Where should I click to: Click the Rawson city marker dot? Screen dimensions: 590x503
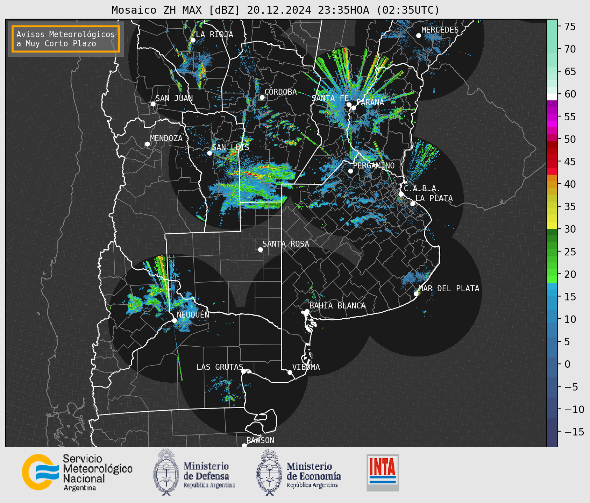click(244, 446)
